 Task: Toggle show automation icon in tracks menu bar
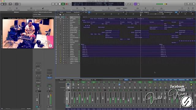(84, 12)
